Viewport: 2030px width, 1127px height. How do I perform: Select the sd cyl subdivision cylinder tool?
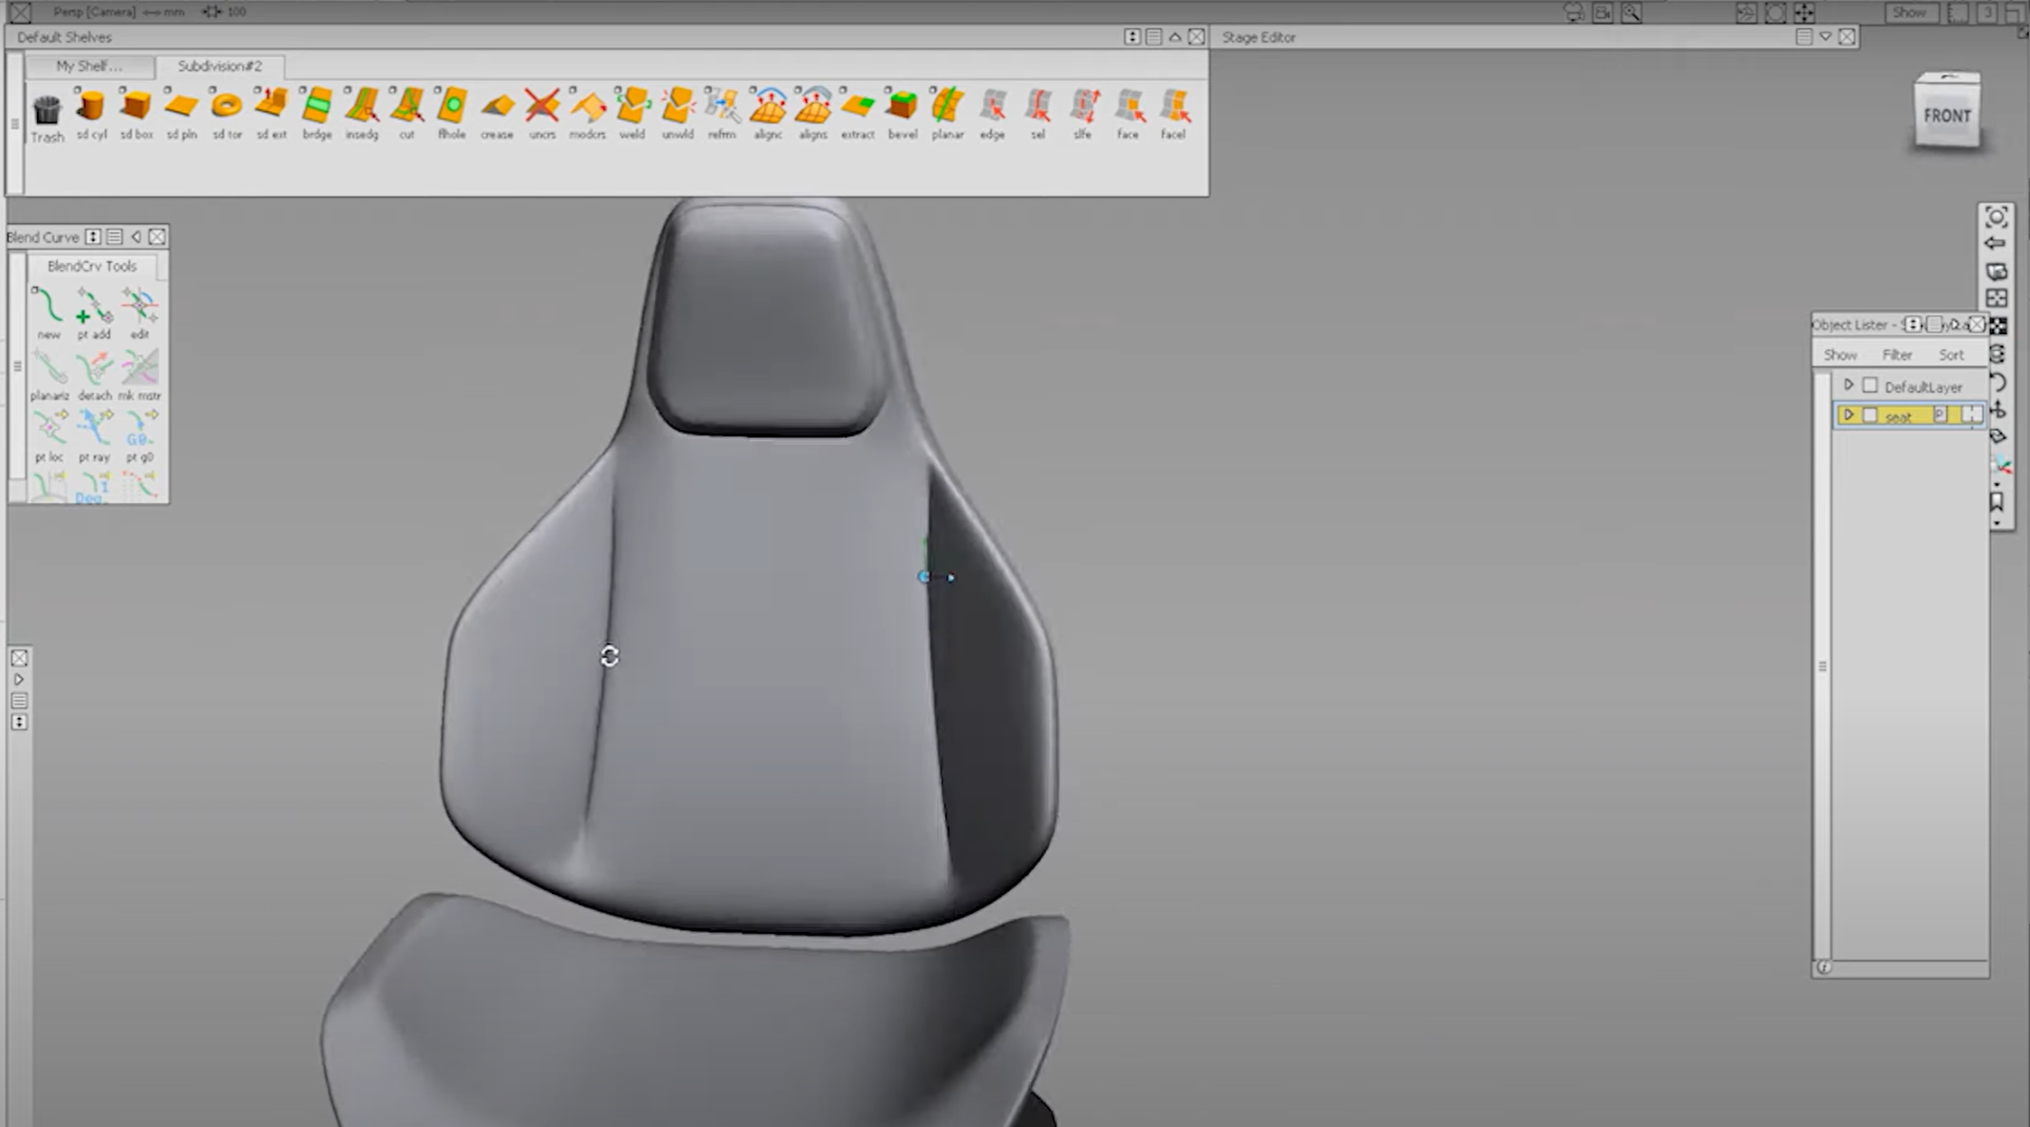point(91,110)
